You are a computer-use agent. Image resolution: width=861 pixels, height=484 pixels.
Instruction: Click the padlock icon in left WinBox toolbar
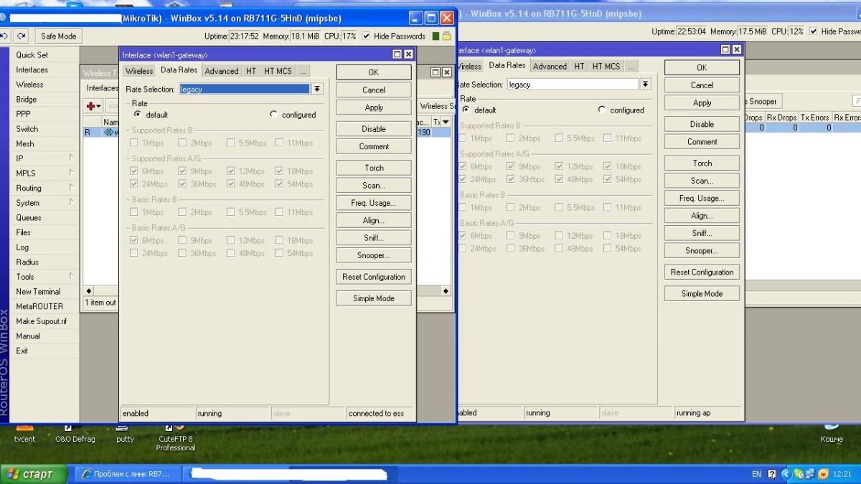click(446, 36)
